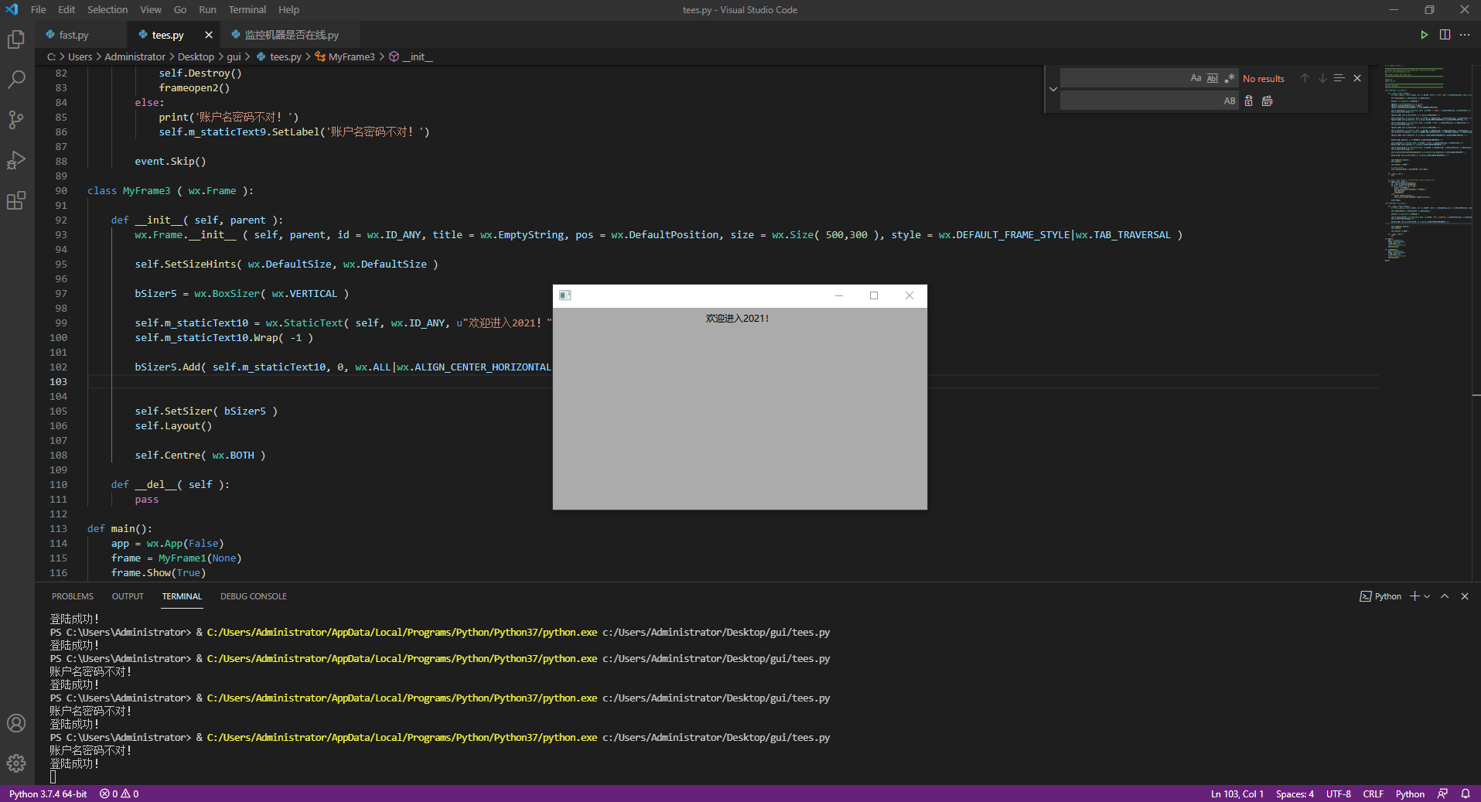Click gui folder in the breadcrumb

(234, 56)
